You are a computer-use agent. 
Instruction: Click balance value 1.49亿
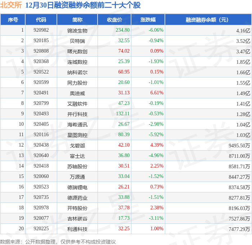243,93
